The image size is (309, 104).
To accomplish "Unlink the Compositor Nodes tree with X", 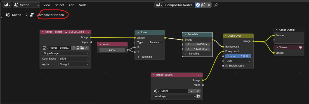I will (209, 5).
